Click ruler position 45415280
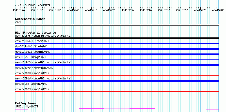Image resolution: width=226 pixels, height=112 pixels. (x=218, y=10)
